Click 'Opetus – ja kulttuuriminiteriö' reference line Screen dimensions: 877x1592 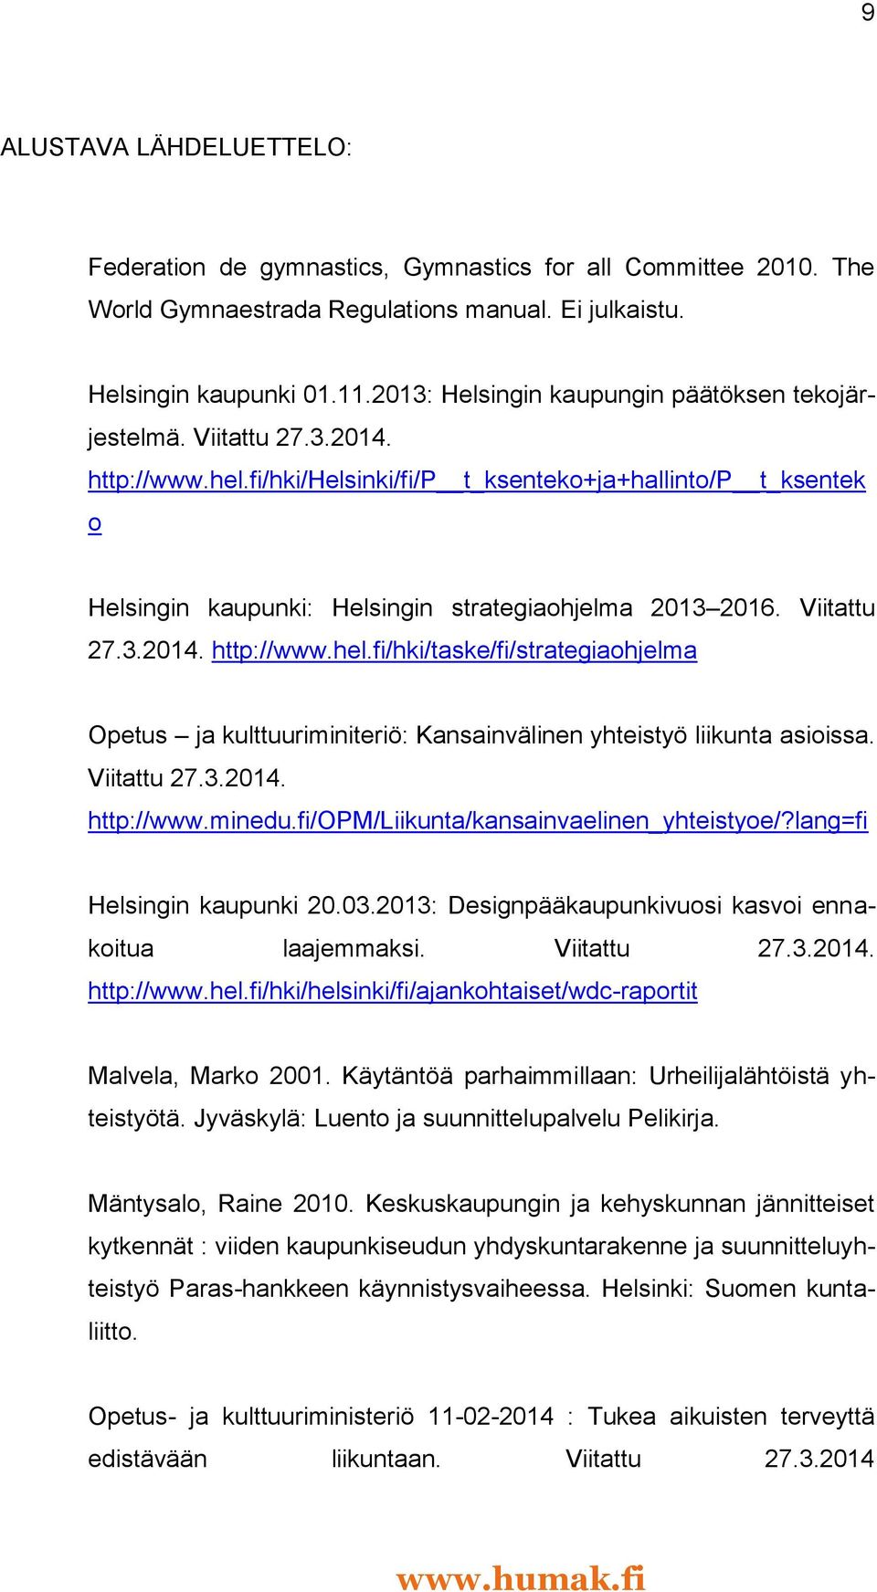pyautogui.click(x=481, y=735)
